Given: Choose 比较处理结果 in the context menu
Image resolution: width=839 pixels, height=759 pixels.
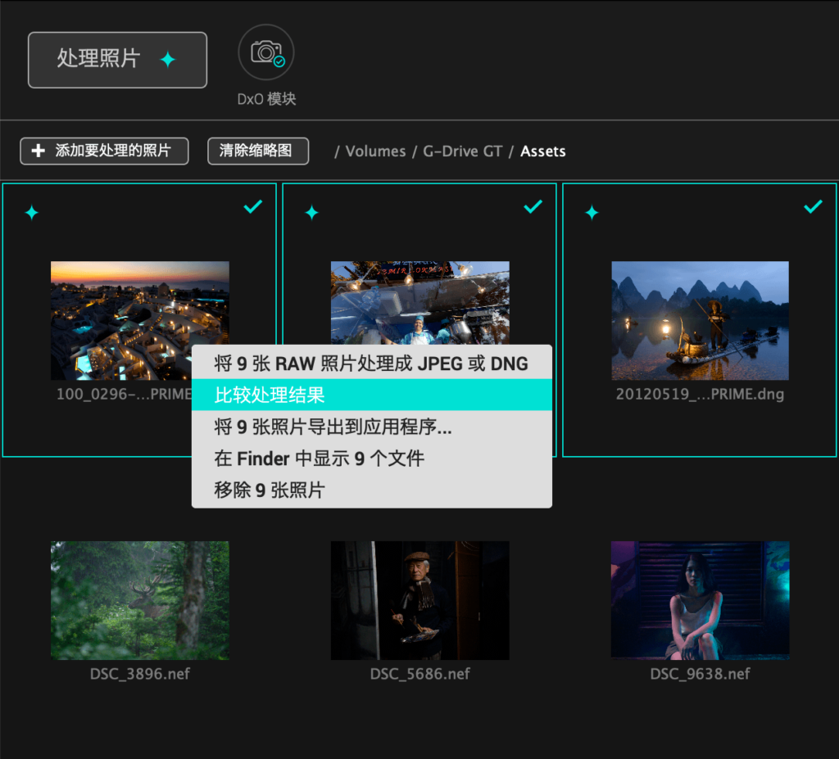Looking at the screenshot, I should pyautogui.click(x=372, y=395).
